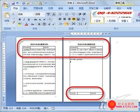Show paragraph marks icon

[85, 24]
